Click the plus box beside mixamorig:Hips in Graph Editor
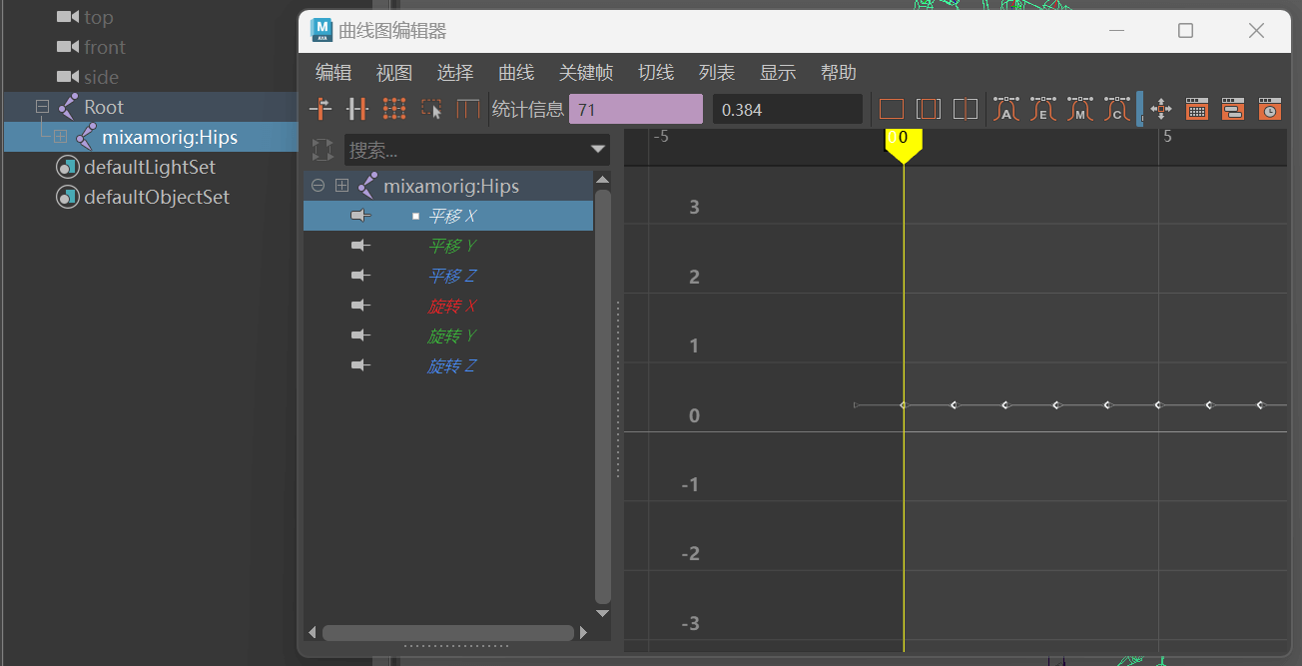Viewport: 1302px width, 666px height. coord(341,186)
